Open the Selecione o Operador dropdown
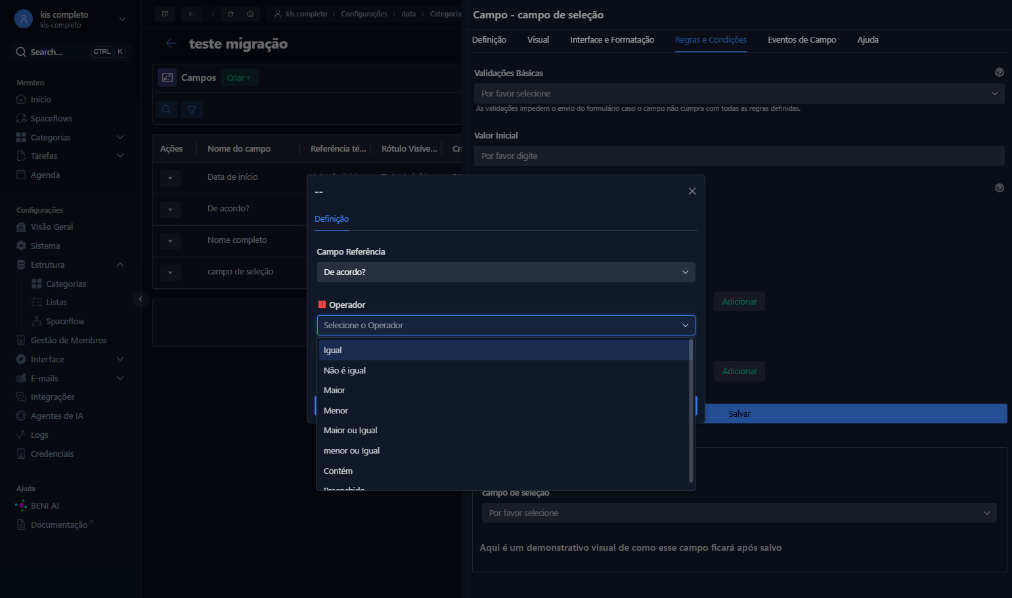The width and height of the screenshot is (1012, 598). click(x=506, y=325)
